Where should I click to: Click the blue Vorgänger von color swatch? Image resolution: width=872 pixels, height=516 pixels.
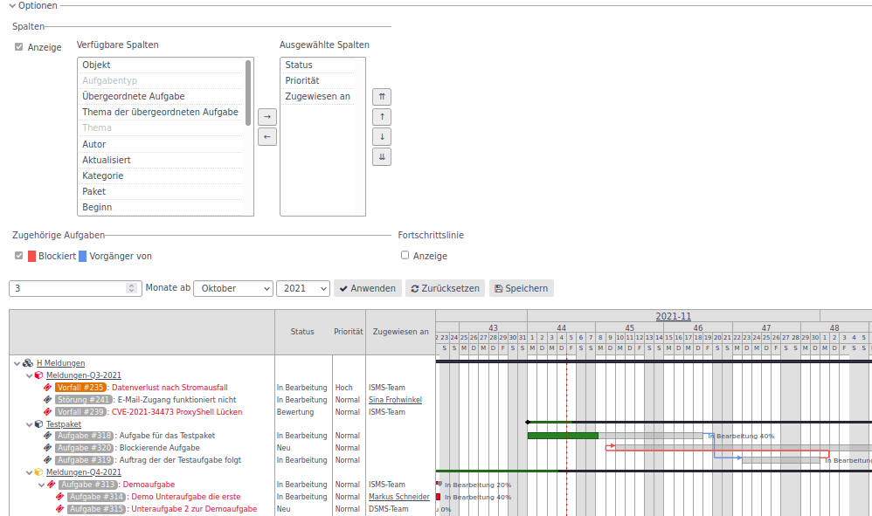[82, 256]
